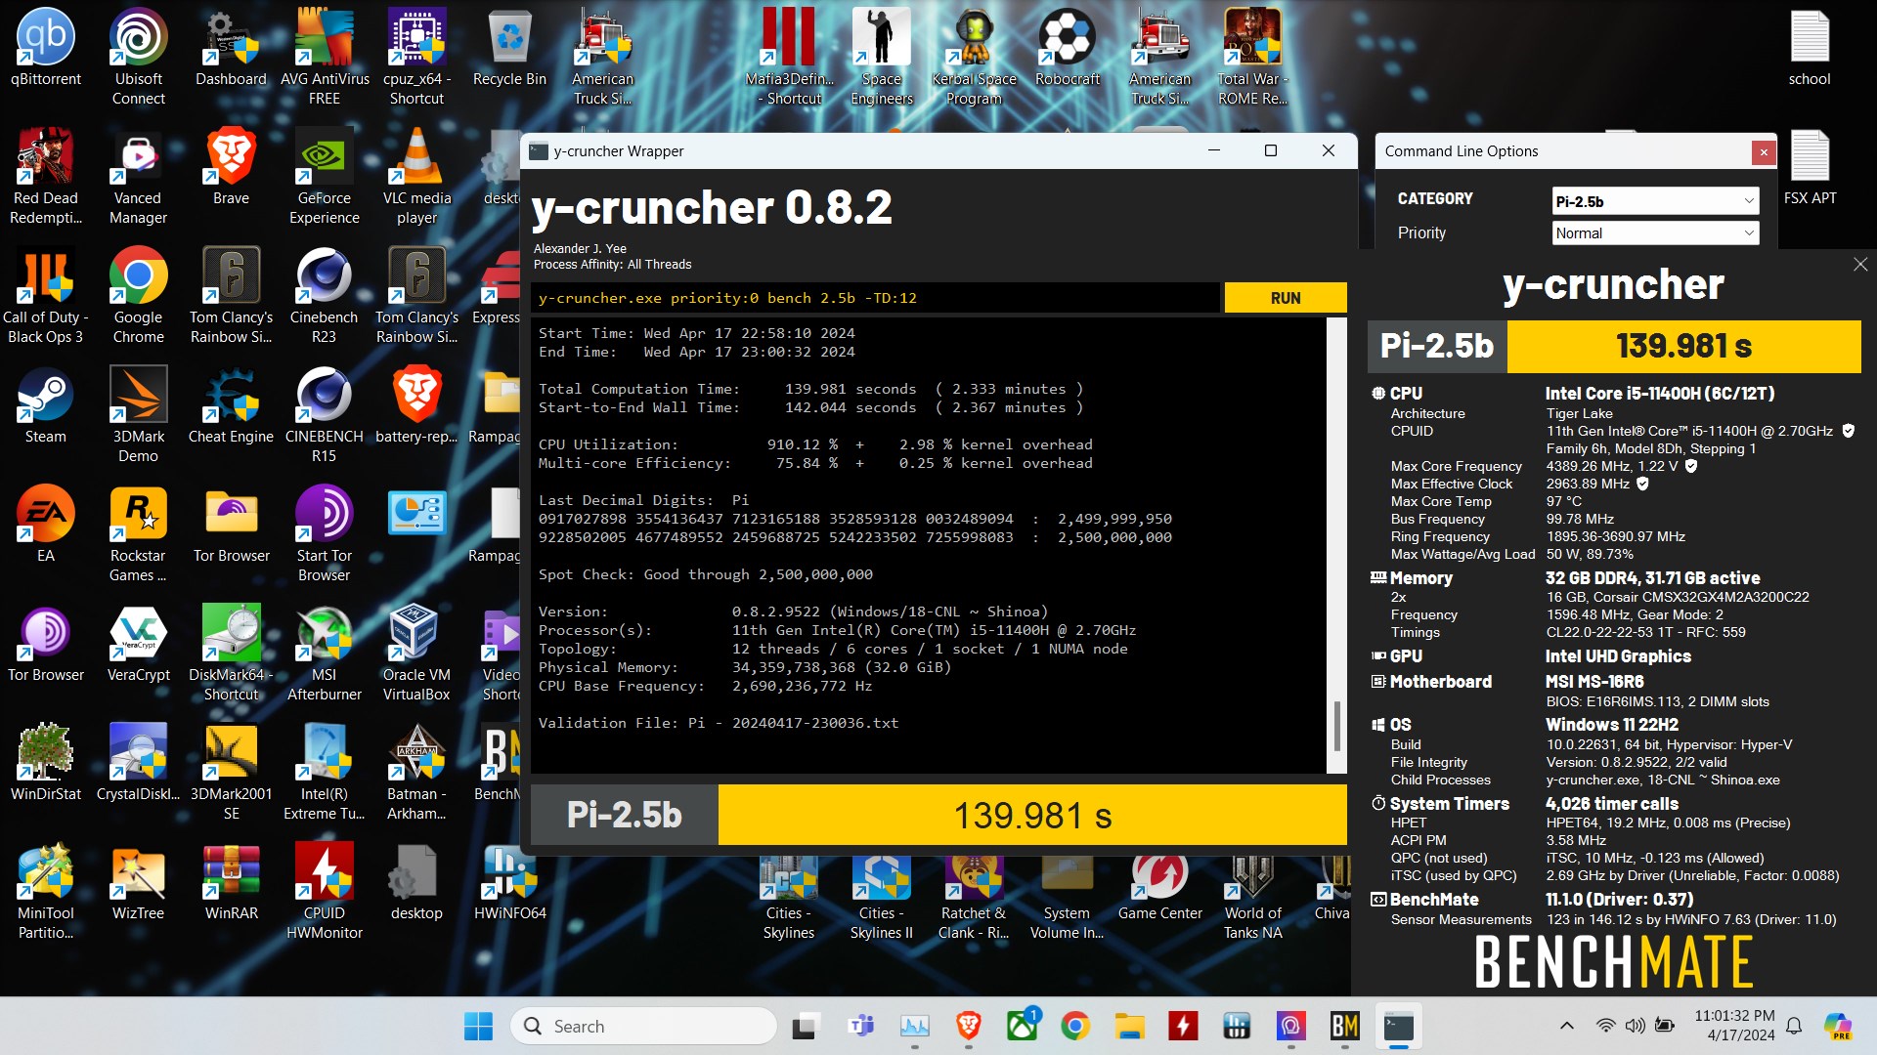The width and height of the screenshot is (1877, 1055).
Task: Select CrystalDiskInfo shortcut
Action: pyautogui.click(x=139, y=764)
